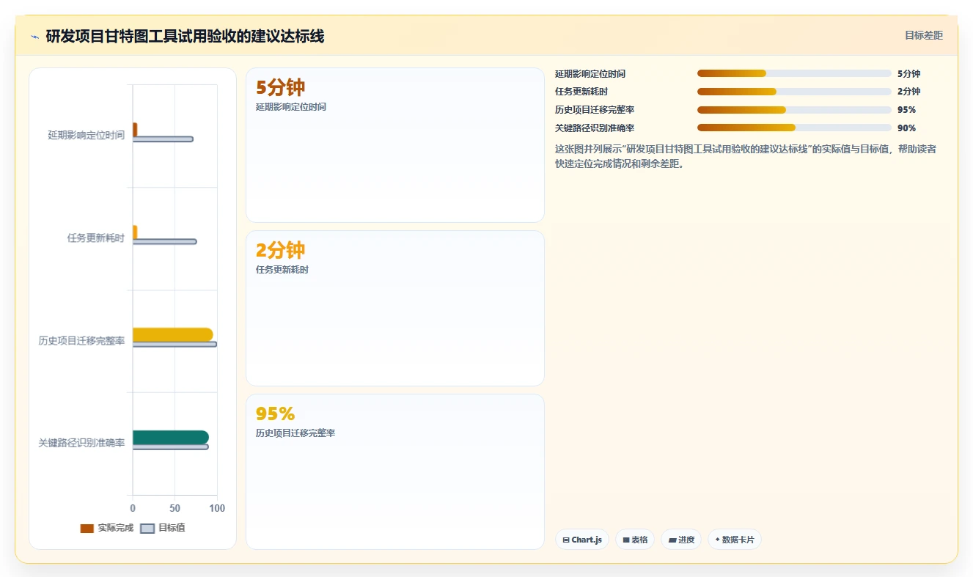Click the dashboard title 研发项目甘特图工具试用验收的建议达标线
The width and height of the screenshot is (973, 577).
point(185,36)
